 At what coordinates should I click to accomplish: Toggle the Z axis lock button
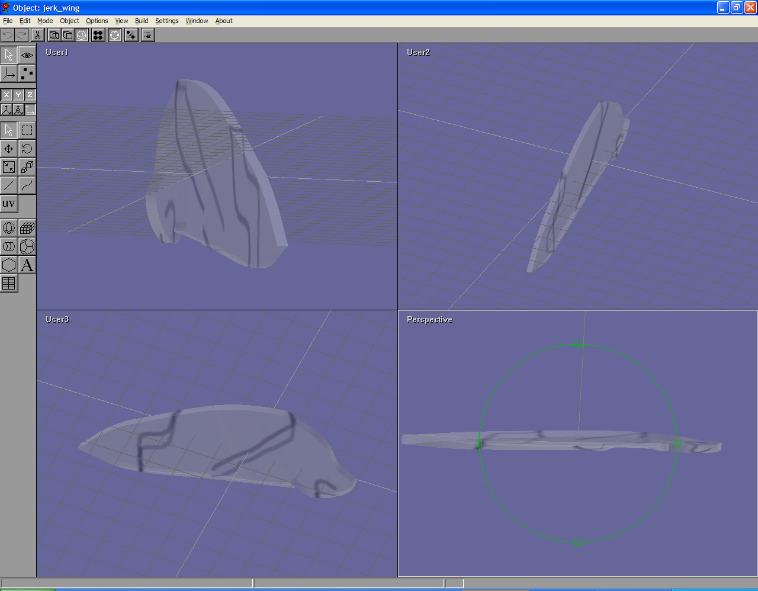click(30, 95)
